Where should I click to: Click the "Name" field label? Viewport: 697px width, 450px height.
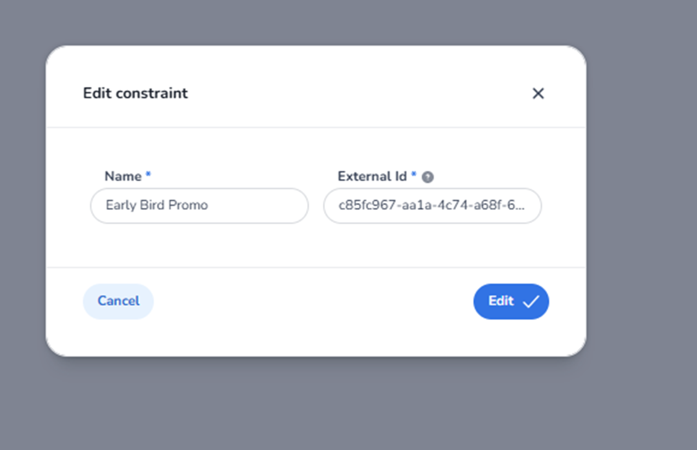click(x=123, y=176)
